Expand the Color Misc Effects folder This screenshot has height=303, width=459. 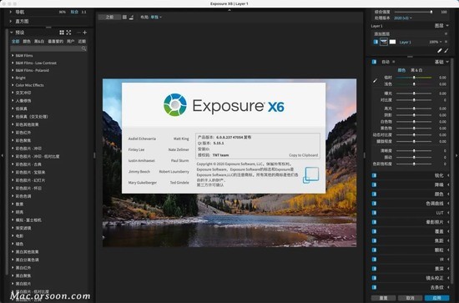coord(13,85)
